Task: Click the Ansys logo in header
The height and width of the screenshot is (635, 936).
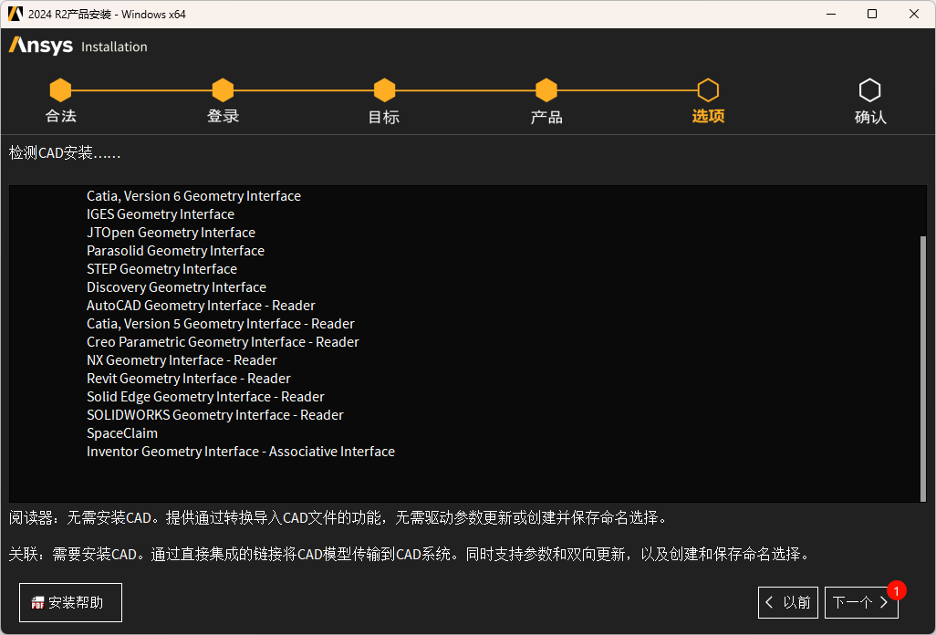Action: 41,46
